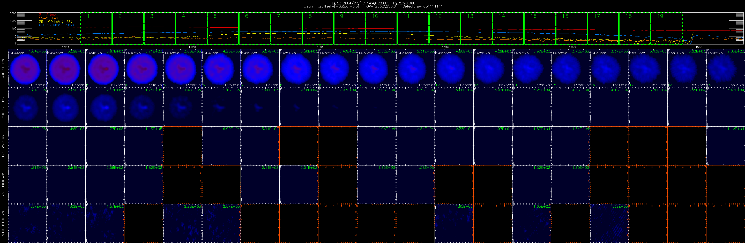Click the 3.0-6.0 keV image starting 14:44:28
Screen dimensions: 745x243
click(27, 68)
